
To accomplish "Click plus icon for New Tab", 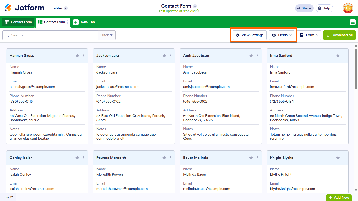I will click(x=76, y=22).
